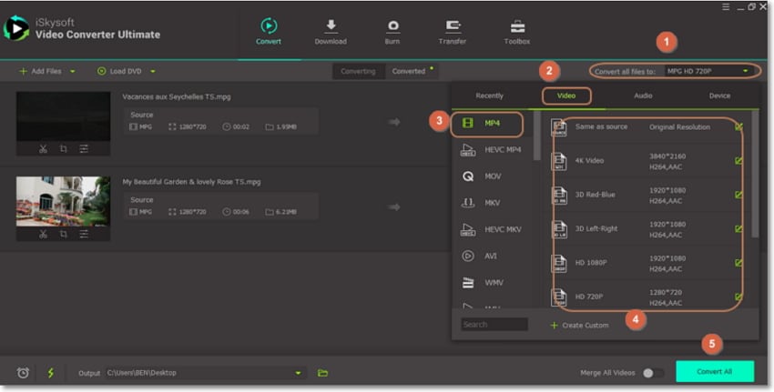
Task: Open the scheduler alarm clock icon
Action: tap(23, 373)
